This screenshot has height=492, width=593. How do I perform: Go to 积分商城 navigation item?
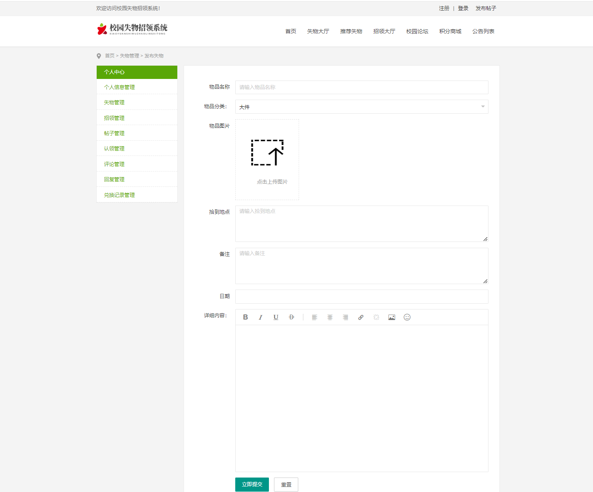[x=450, y=31]
